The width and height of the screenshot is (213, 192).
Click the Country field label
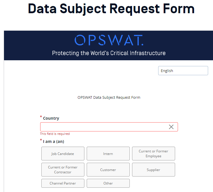pos(51,118)
